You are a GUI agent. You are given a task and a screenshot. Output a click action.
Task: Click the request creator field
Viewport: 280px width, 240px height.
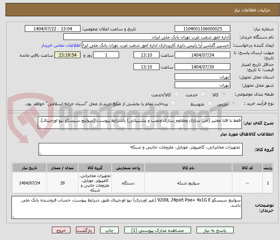(x=156, y=45)
